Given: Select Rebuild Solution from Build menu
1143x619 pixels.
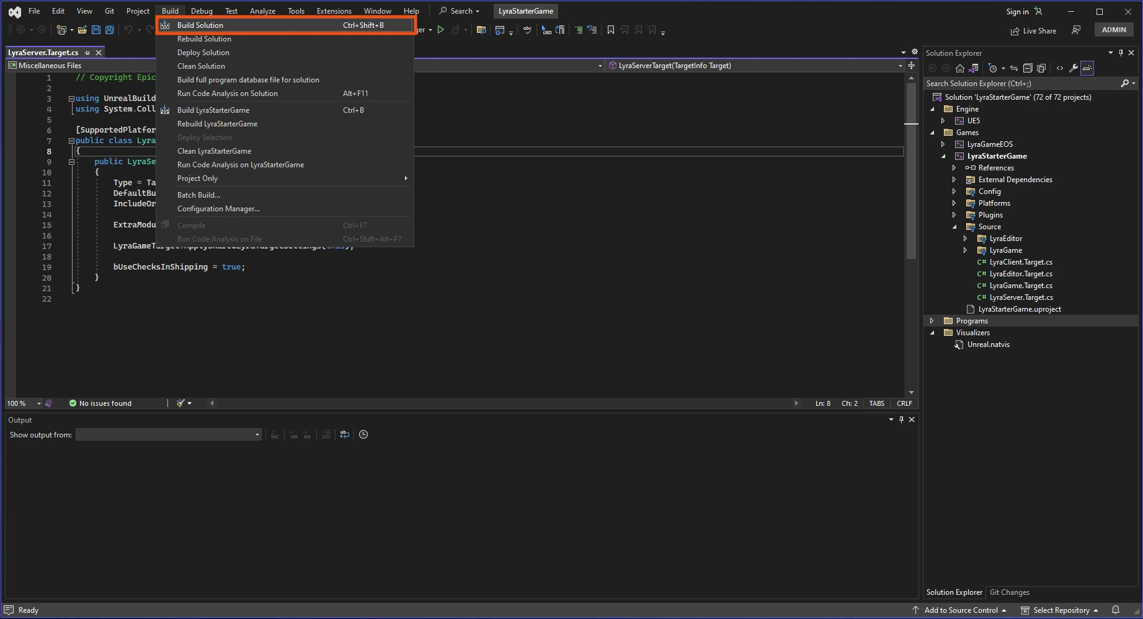Looking at the screenshot, I should (x=204, y=39).
